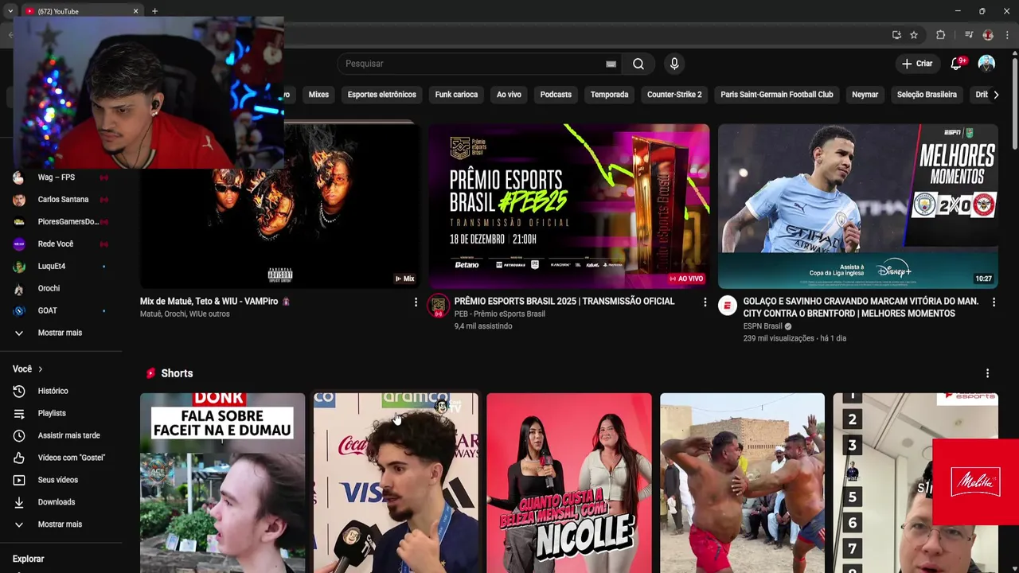
Task: Select the Paris Saint-Germain Football Club chip
Action: (777, 95)
